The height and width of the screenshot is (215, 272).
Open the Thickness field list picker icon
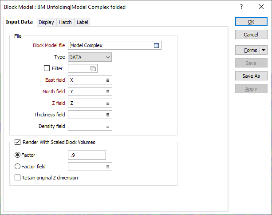[x=108, y=115]
